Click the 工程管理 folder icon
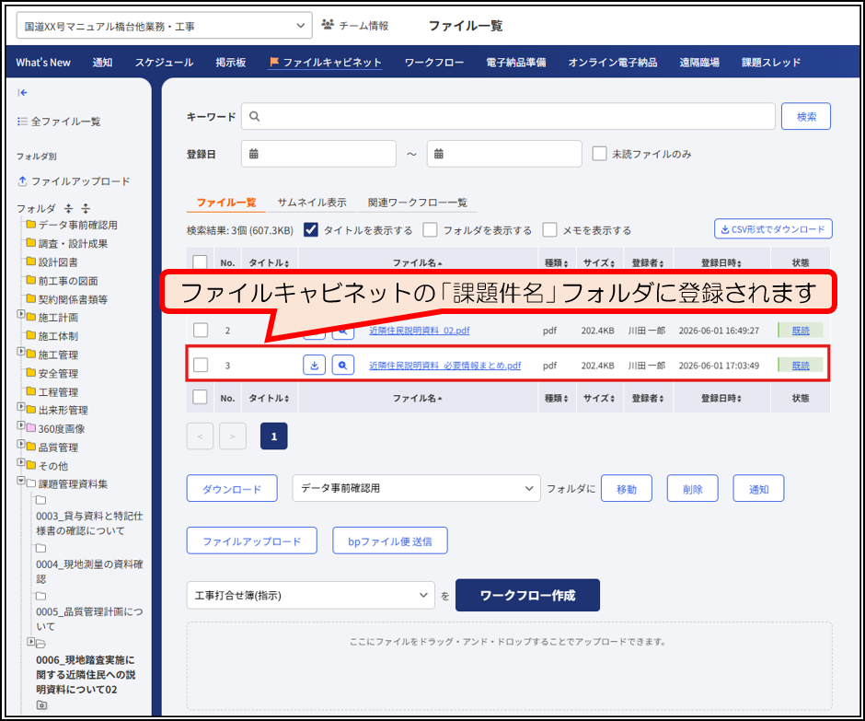This screenshot has width=865, height=721. 31,391
